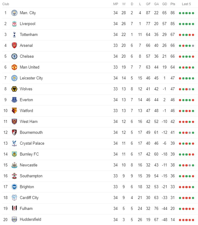The image size is (198, 225).
Task: Select the Watford club crest
Action: pyautogui.click(x=14, y=111)
